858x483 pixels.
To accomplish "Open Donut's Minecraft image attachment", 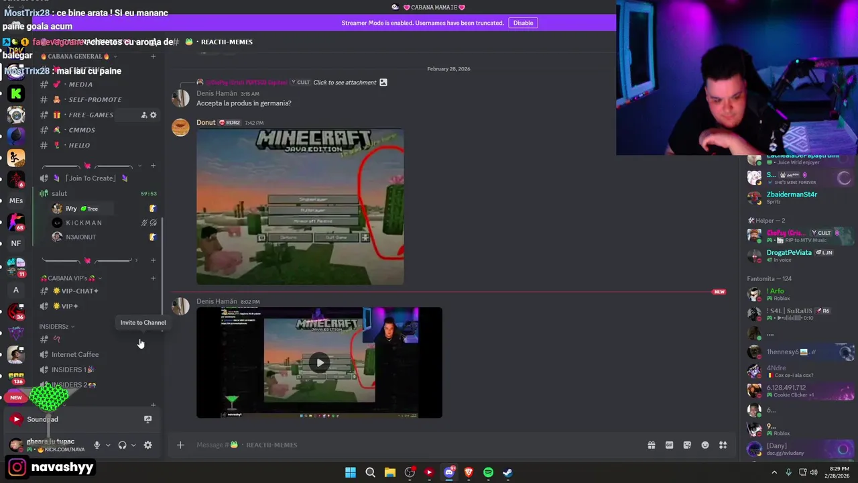I will click(x=300, y=207).
